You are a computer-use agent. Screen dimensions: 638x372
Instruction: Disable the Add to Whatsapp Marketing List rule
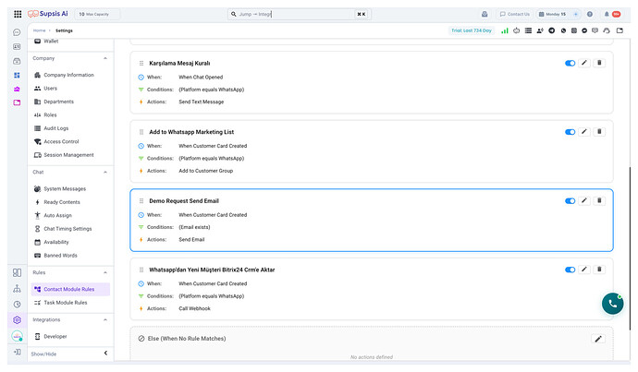coord(571,132)
